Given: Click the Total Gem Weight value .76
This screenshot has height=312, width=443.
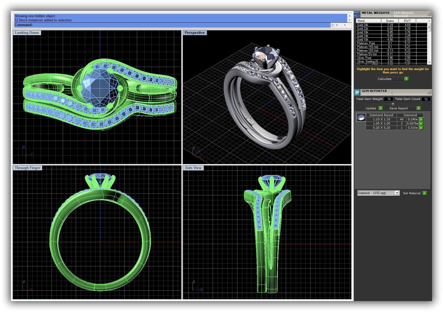Looking at the screenshot, I should pyautogui.click(x=388, y=99).
